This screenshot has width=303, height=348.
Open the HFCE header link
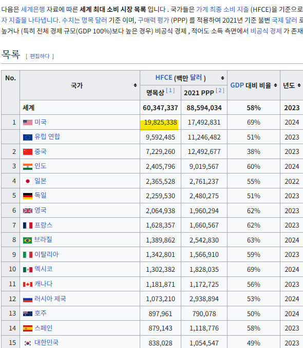(x=163, y=78)
